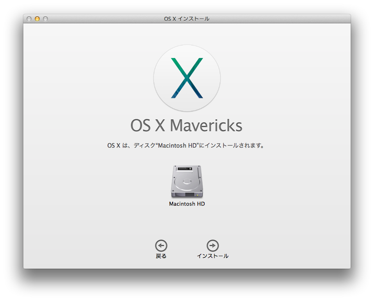Select the Macintosh HD disk icon
The image size is (374, 301).
point(187,181)
